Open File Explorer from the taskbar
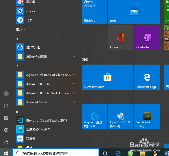 tap(142, 153)
